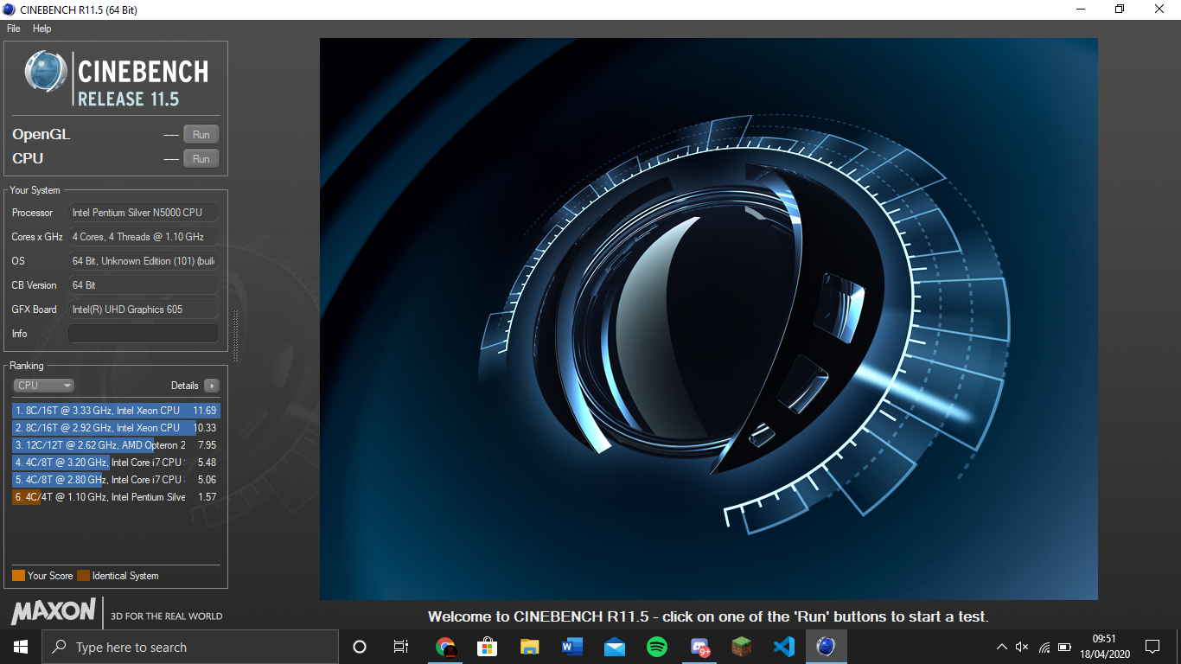Click the MAXON logo
Viewport: 1181px width, 664px height.
[54, 612]
